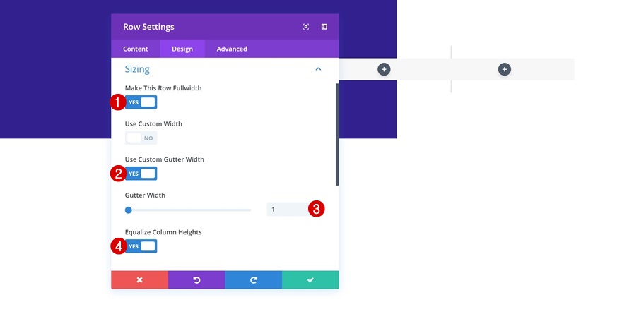Click the Row Settings title
Viewport: 622px width, 314px height.
[148, 27]
